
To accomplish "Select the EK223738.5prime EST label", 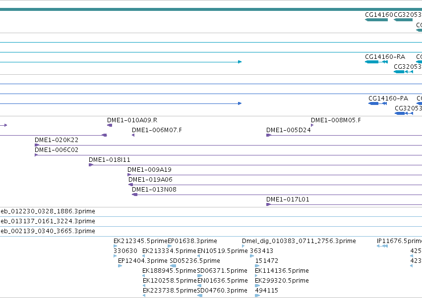I will coord(170,291).
